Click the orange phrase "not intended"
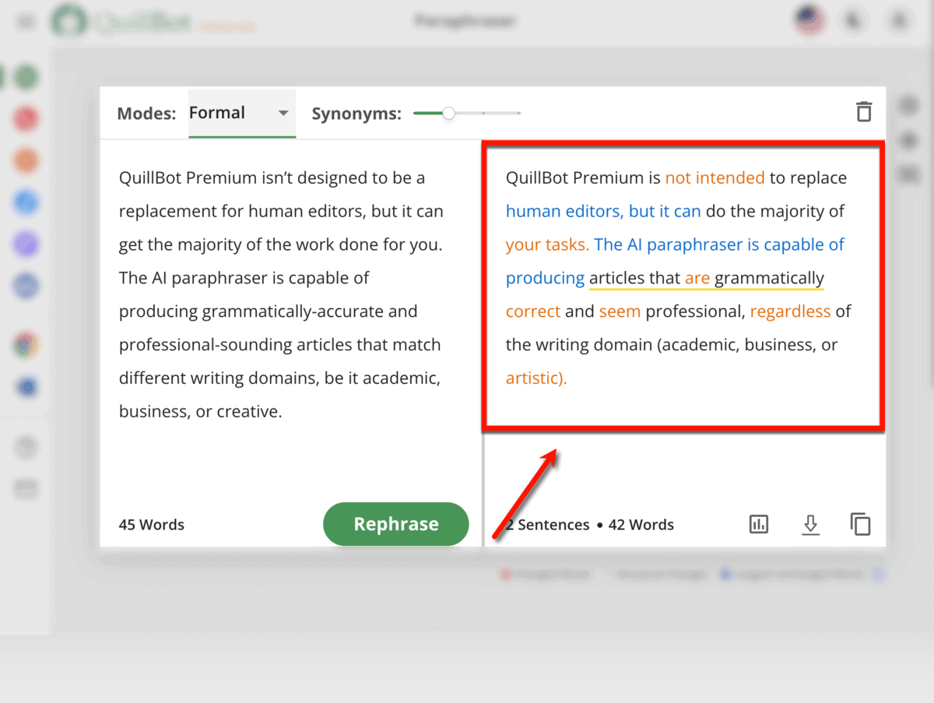Viewport: 934px width, 703px height. pos(715,178)
